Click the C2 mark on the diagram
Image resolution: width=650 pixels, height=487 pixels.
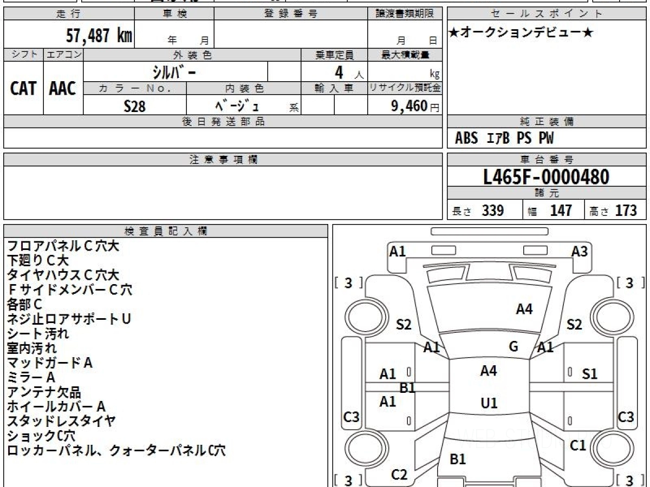tap(399, 475)
